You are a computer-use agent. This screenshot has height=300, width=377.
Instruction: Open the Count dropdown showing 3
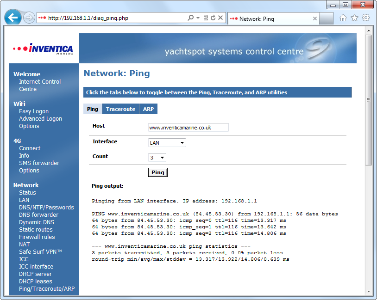(x=157, y=158)
